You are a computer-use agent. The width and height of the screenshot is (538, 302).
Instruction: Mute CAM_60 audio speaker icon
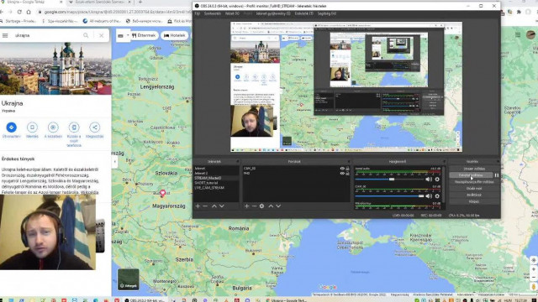429,195
